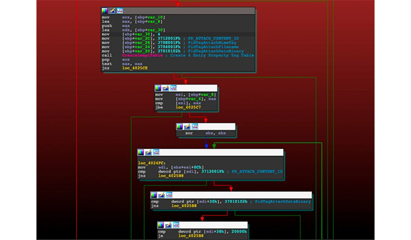Set node color on 'edi+38h' compare block
This screenshot has width=411, height=240.
click(x=161, y=225)
